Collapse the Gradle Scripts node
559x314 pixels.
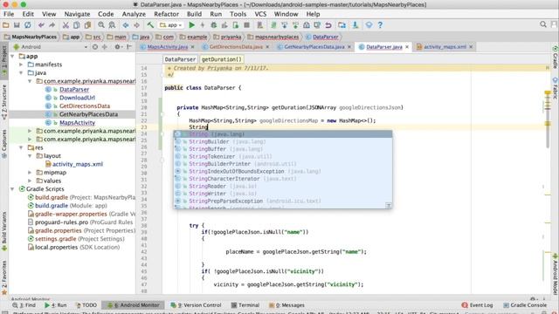[13, 189]
